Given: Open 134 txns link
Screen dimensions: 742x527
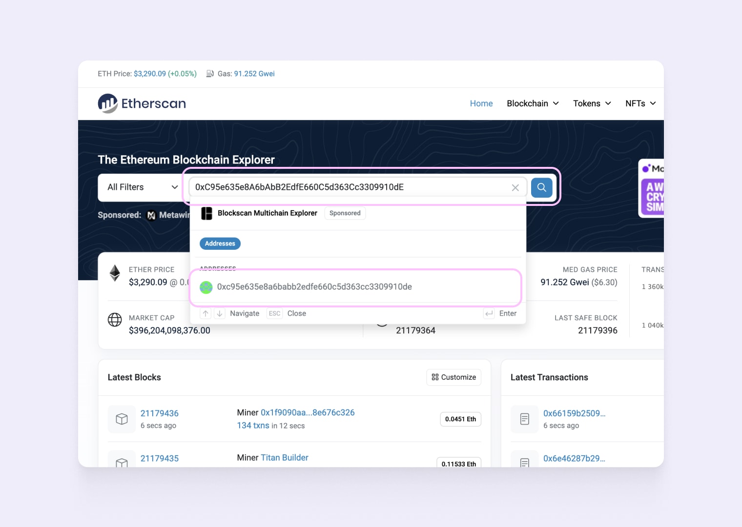Looking at the screenshot, I should click(253, 426).
